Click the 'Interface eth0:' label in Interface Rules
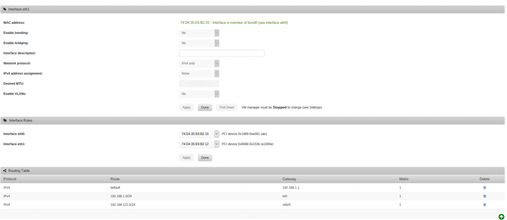 [14, 134]
